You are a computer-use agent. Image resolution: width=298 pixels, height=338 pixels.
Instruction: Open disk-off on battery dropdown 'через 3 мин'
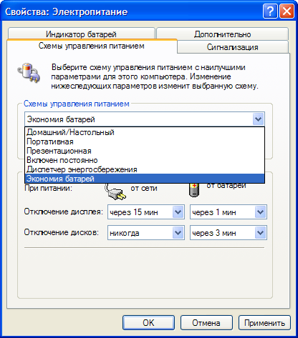coord(229,233)
